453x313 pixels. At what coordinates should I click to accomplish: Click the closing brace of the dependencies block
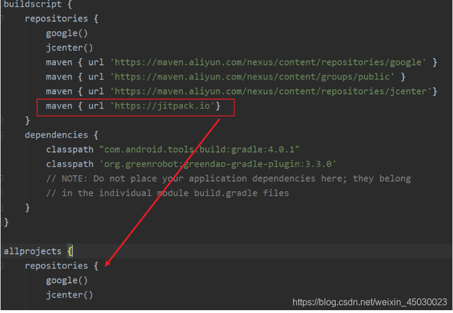tap(27, 208)
